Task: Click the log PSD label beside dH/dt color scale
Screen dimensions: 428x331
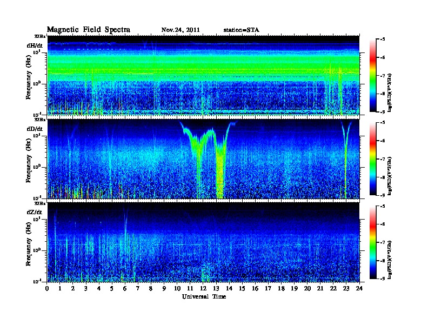Action: point(390,93)
